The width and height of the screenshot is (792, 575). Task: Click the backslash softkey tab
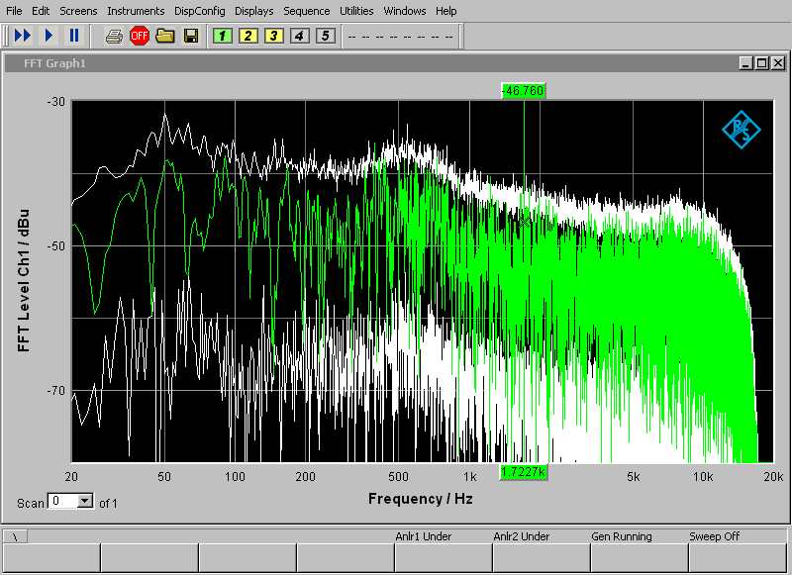tap(15, 536)
